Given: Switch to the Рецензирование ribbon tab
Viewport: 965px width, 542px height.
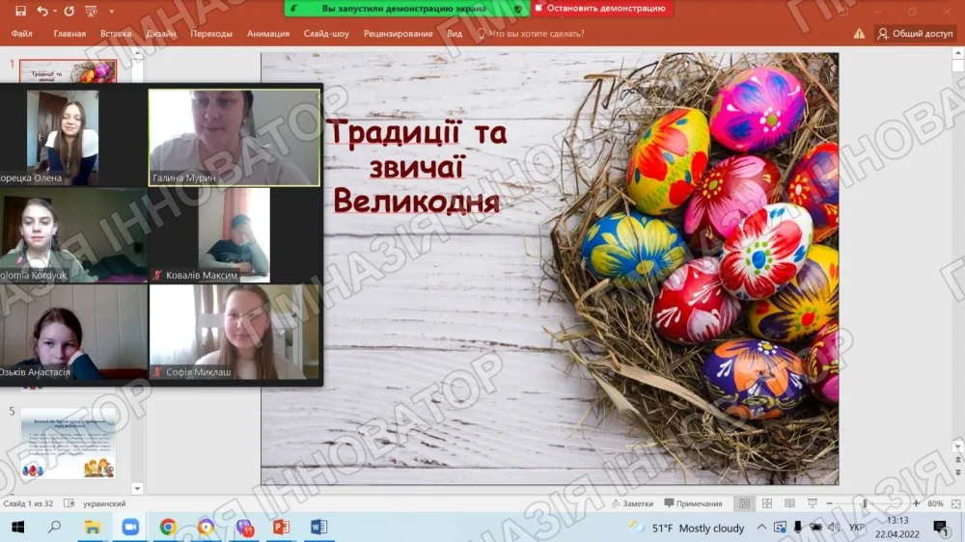Looking at the screenshot, I should point(398,34).
